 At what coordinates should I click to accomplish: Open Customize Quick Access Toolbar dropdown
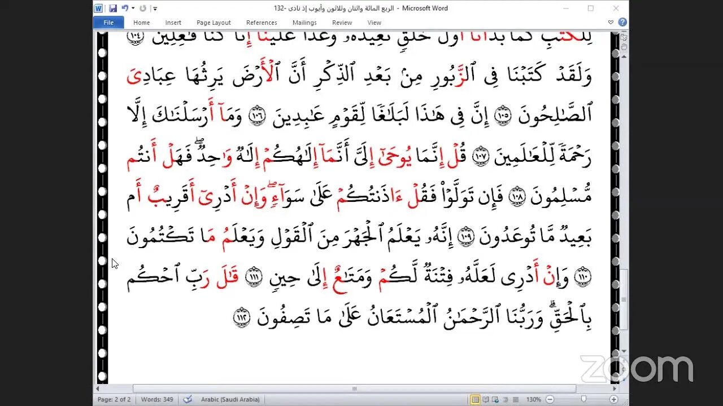tap(155, 9)
